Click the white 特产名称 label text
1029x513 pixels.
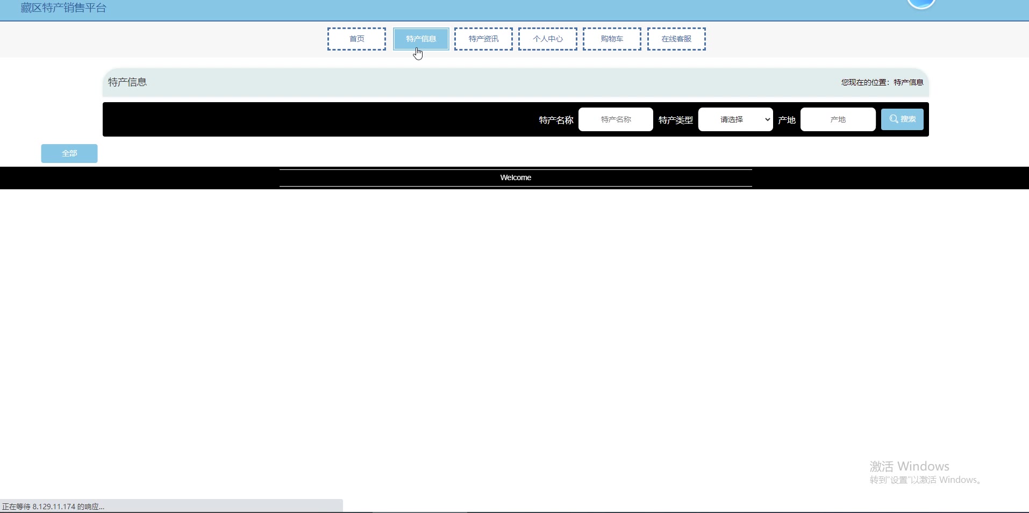click(x=556, y=120)
